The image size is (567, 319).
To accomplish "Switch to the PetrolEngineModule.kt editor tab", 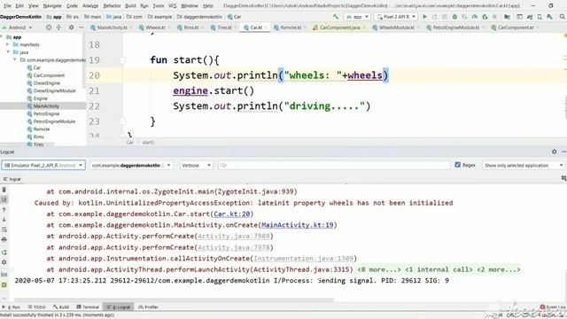I will [x=455, y=27].
